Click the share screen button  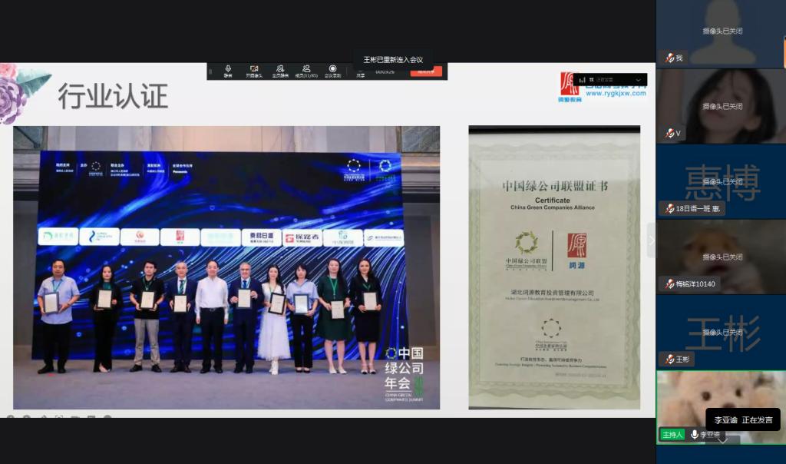361,71
